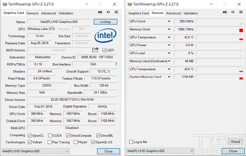Switch to Advanced tab in left window

(49, 13)
